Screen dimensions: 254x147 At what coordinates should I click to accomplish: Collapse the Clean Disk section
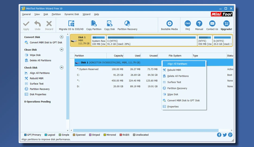[x=61, y=49]
